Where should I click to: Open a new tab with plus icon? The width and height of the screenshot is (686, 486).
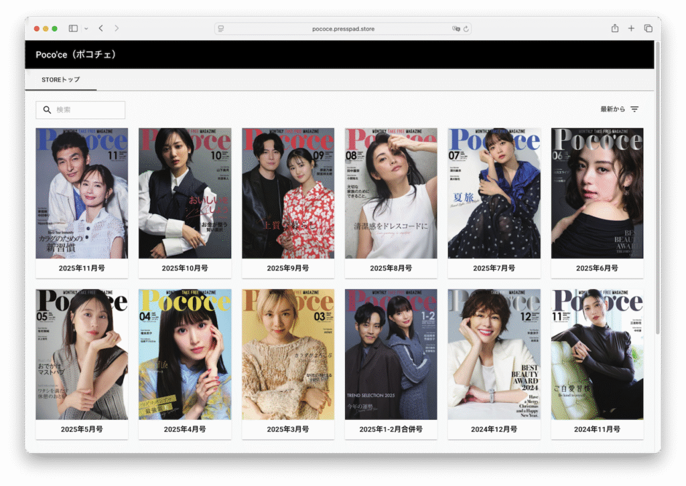[x=631, y=29]
